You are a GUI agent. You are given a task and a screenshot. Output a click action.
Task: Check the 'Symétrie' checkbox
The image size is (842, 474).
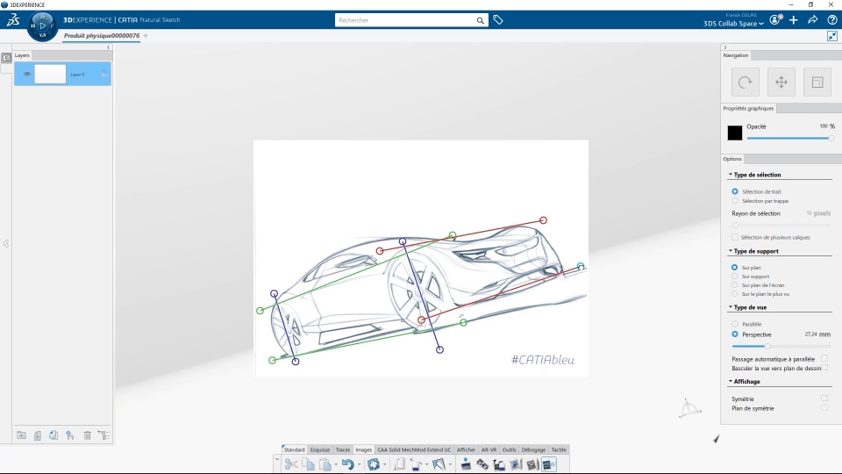824,399
